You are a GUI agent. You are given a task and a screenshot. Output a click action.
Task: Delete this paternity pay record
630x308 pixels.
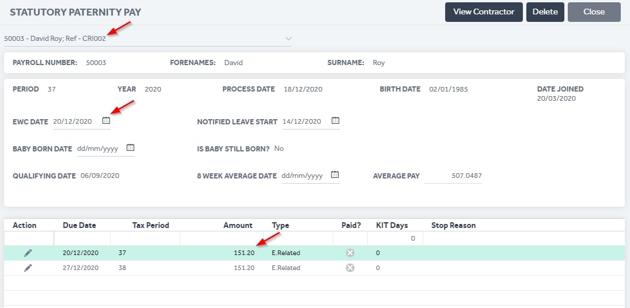(x=545, y=12)
